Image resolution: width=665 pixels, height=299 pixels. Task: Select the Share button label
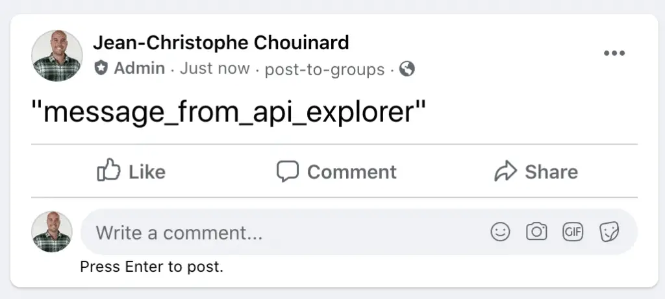[x=551, y=172]
